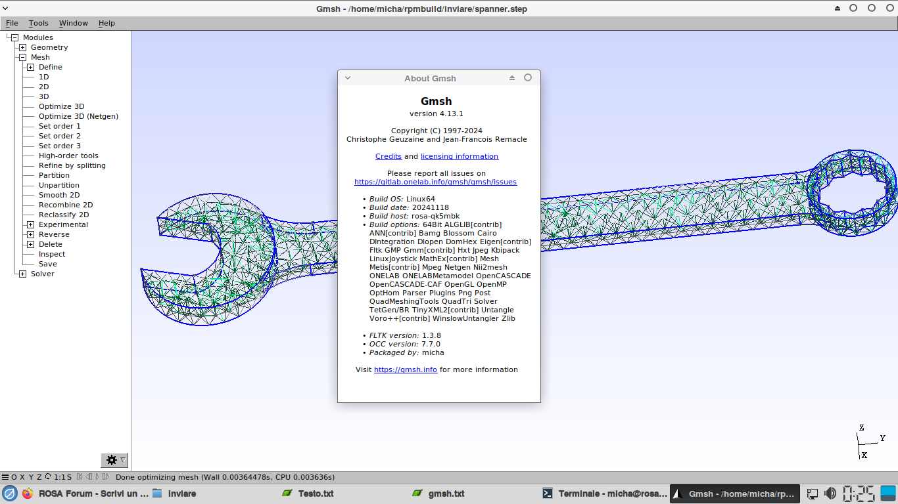Open the gmsh.info website link
The height and width of the screenshot is (504, 898).
pyautogui.click(x=405, y=369)
